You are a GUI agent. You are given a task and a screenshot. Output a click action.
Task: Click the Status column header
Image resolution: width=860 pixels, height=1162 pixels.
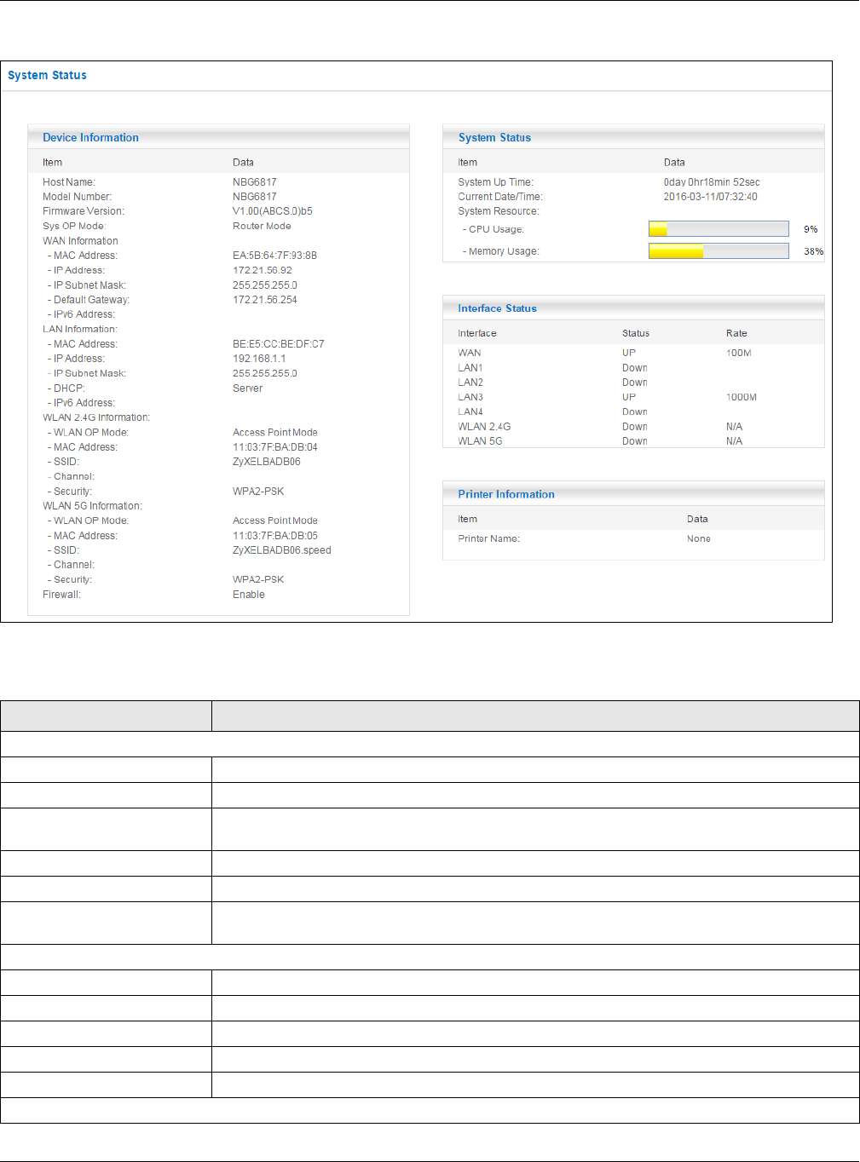pyautogui.click(x=636, y=333)
